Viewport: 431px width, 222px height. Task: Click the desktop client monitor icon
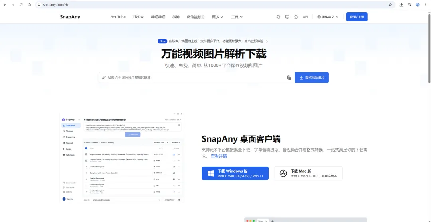[287, 17]
